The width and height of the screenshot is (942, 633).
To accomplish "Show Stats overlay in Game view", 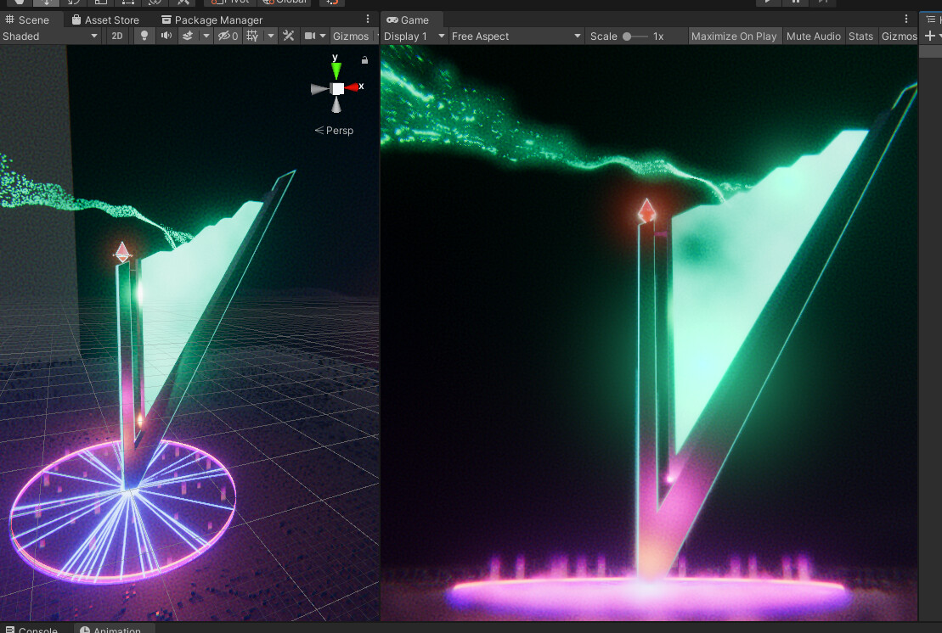I will click(860, 36).
